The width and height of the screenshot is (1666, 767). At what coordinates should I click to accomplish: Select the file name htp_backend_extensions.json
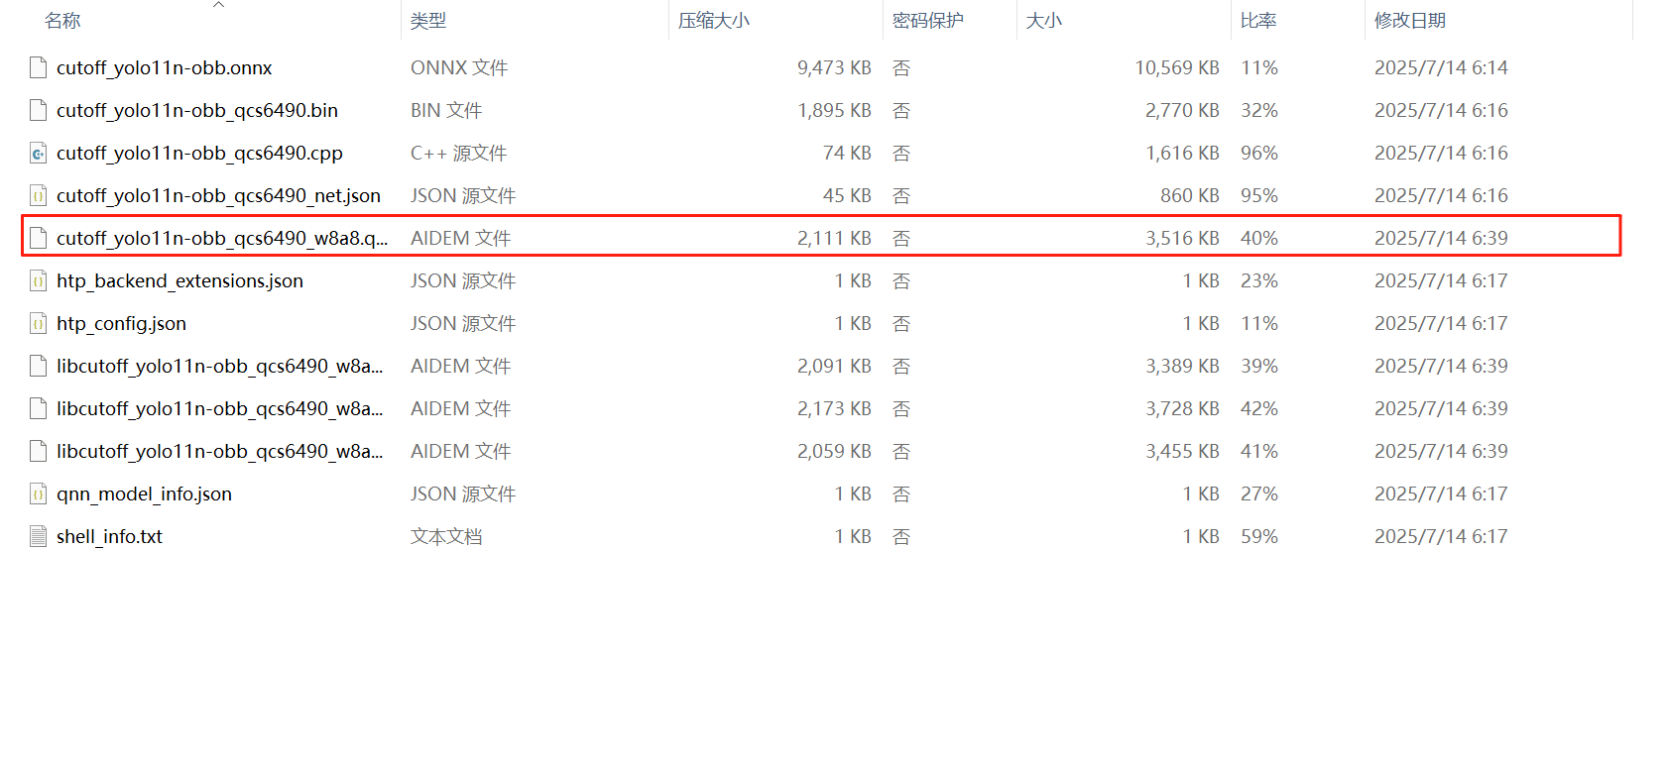click(x=179, y=280)
